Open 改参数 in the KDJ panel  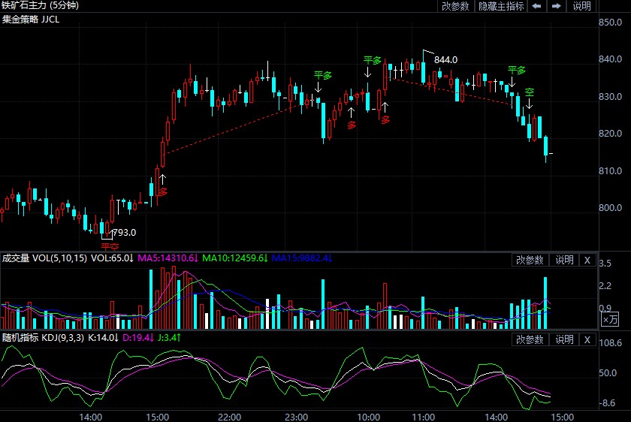[530, 339]
